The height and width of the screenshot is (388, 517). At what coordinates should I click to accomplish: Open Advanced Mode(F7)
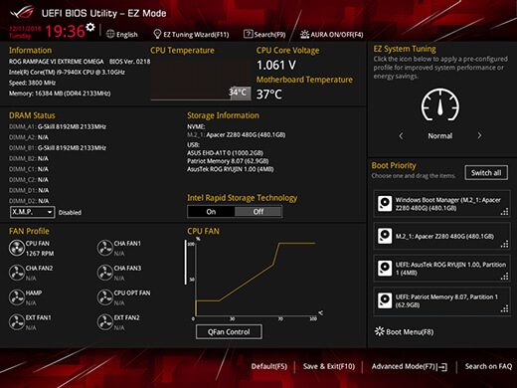(410, 366)
